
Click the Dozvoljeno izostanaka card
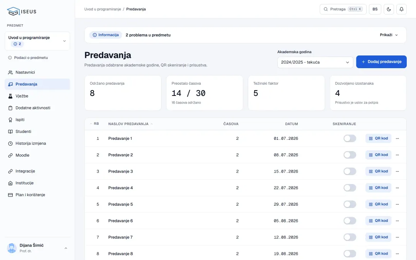point(368,93)
